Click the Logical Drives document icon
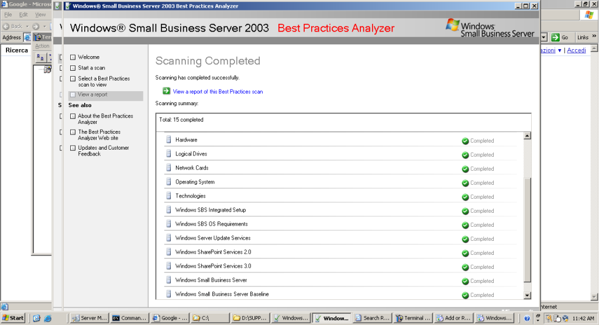This screenshot has width=599, height=325. (168, 154)
